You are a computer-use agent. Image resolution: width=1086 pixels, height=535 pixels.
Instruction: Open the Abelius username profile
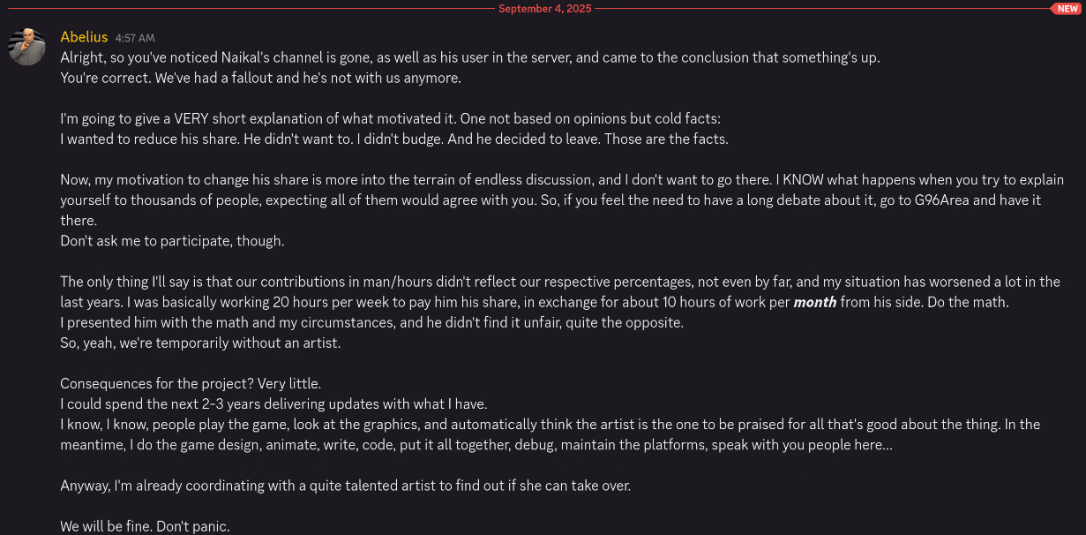[x=84, y=37]
